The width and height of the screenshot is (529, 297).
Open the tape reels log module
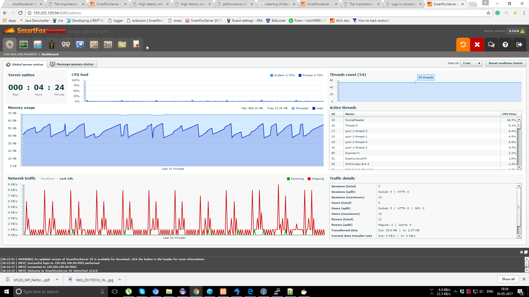(66, 45)
